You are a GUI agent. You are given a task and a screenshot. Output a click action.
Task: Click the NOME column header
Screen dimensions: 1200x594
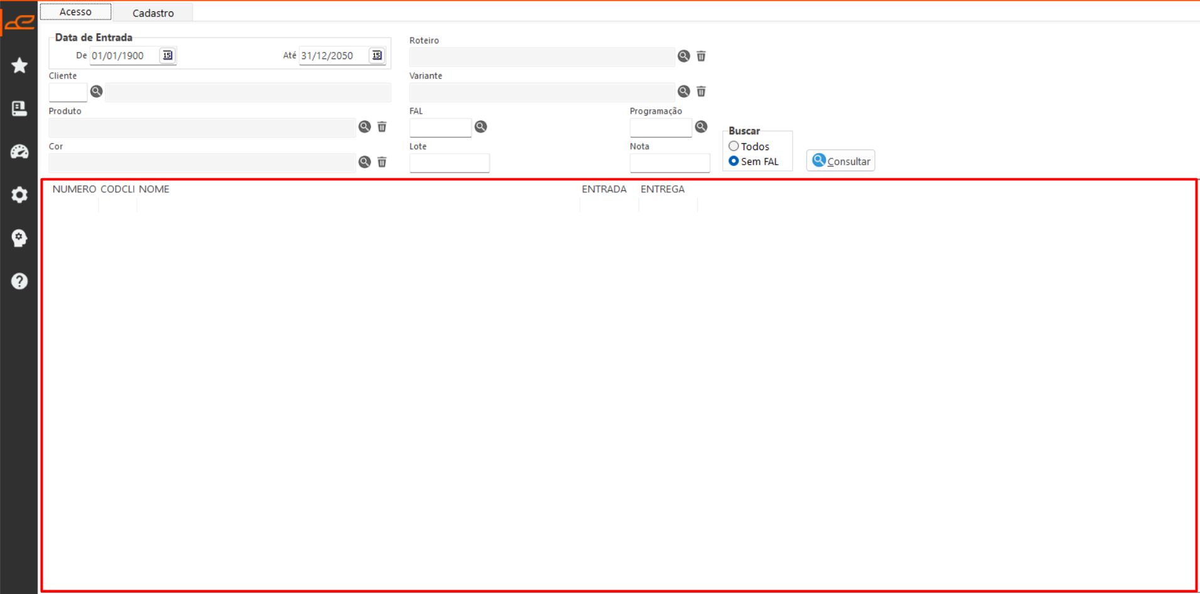tap(154, 189)
